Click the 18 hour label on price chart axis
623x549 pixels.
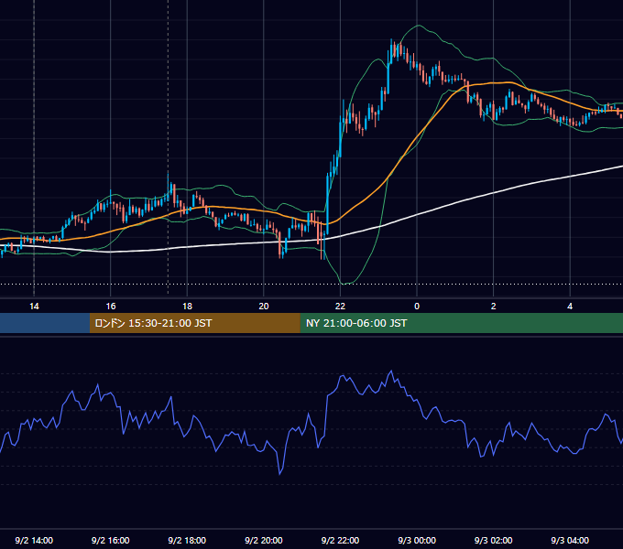coord(187,307)
